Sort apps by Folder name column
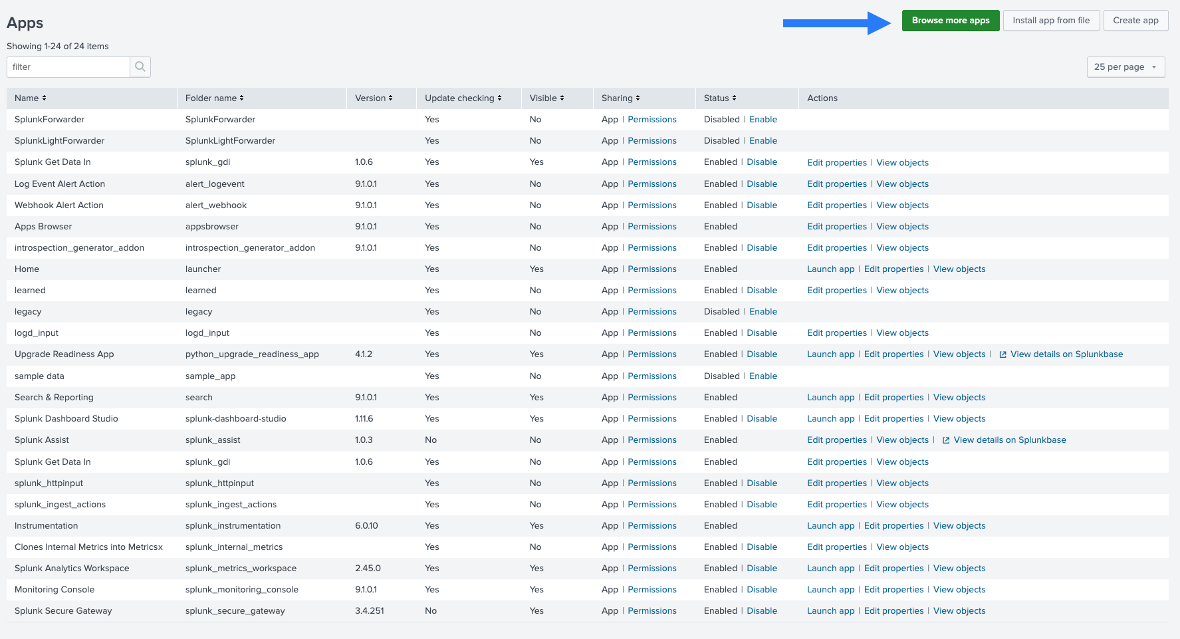The height and width of the screenshot is (639, 1180). click(x=214, y=98)
